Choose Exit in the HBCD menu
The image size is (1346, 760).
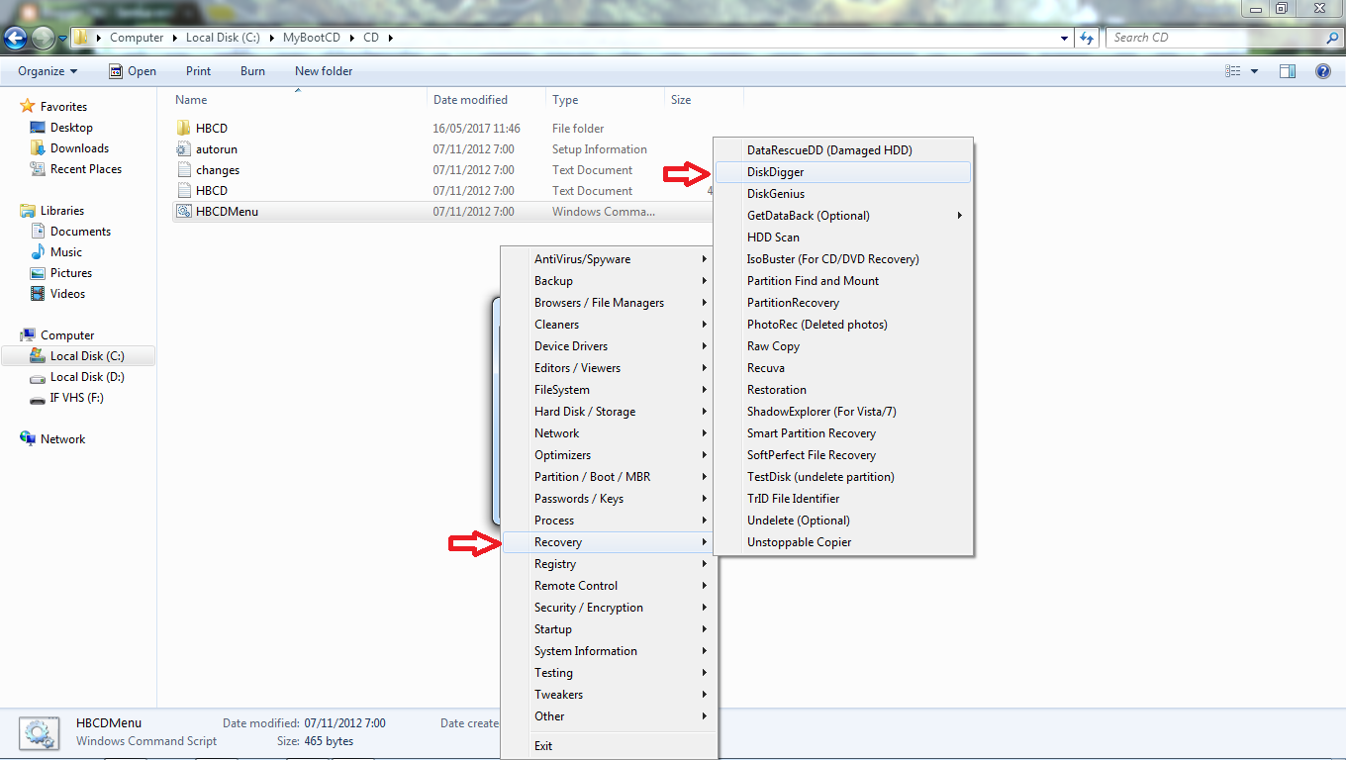pos(608,746)
